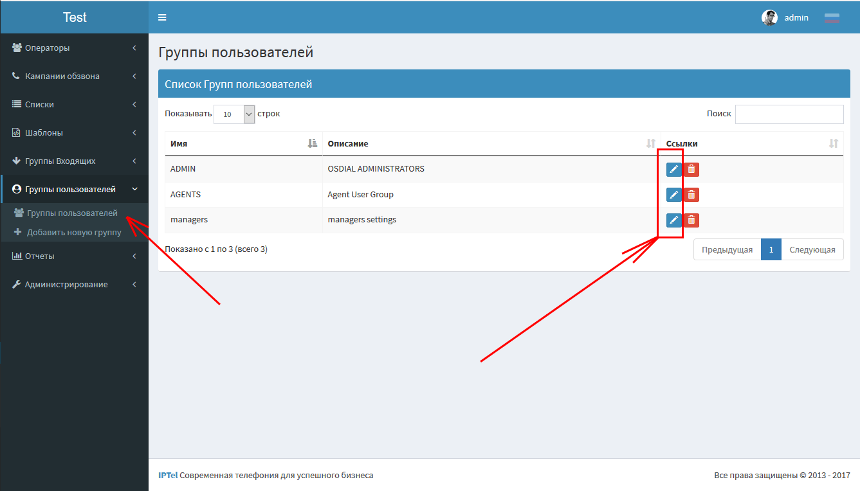Sort the table by Описание column
The width and height of the screenshot is (860, 491).
[x=491, y=143]
